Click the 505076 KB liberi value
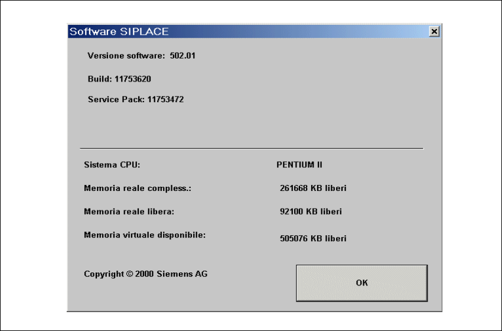The width and height of the screenshot is (502, 331). point(313,238)
